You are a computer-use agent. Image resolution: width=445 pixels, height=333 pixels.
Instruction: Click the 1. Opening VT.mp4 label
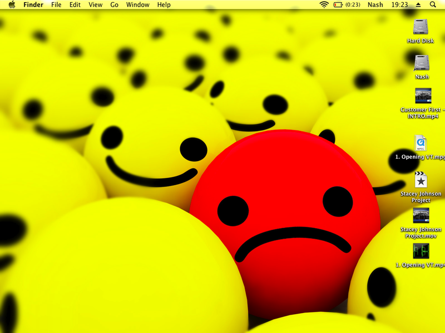pyautogui.click(x=421, y=265)
